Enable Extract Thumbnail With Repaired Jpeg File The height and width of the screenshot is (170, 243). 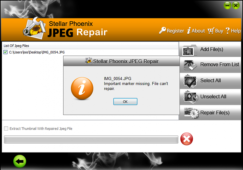6,128
